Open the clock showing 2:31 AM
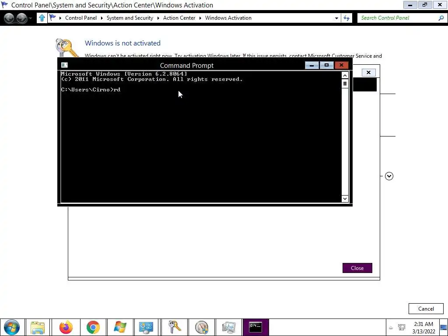 click(423, 328)
